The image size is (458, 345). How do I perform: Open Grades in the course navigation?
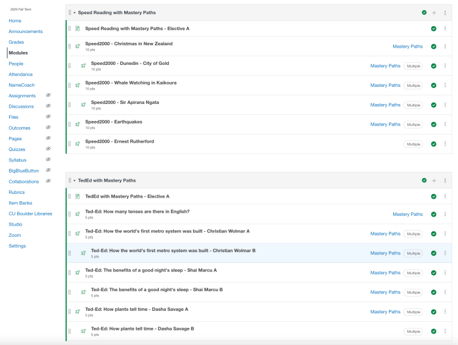click(x=17, y=42)
